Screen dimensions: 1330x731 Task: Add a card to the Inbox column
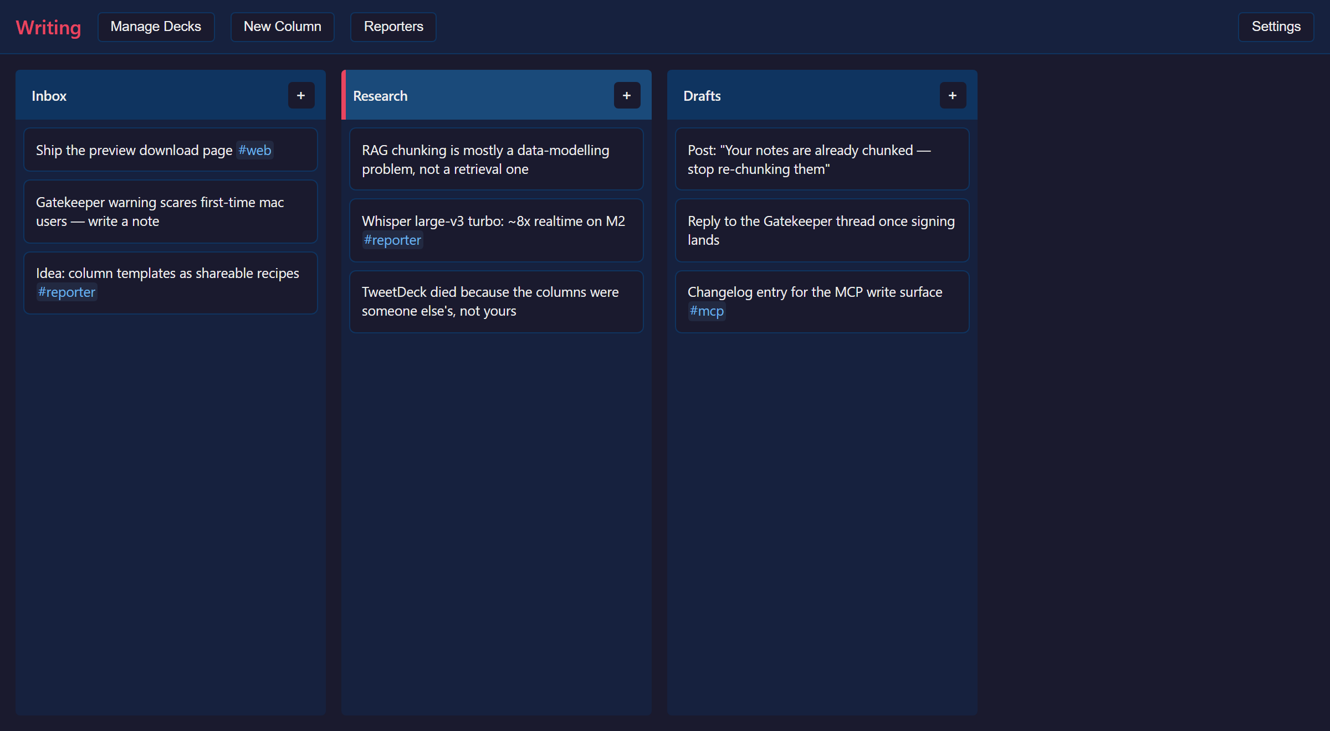tap(301, 95)
